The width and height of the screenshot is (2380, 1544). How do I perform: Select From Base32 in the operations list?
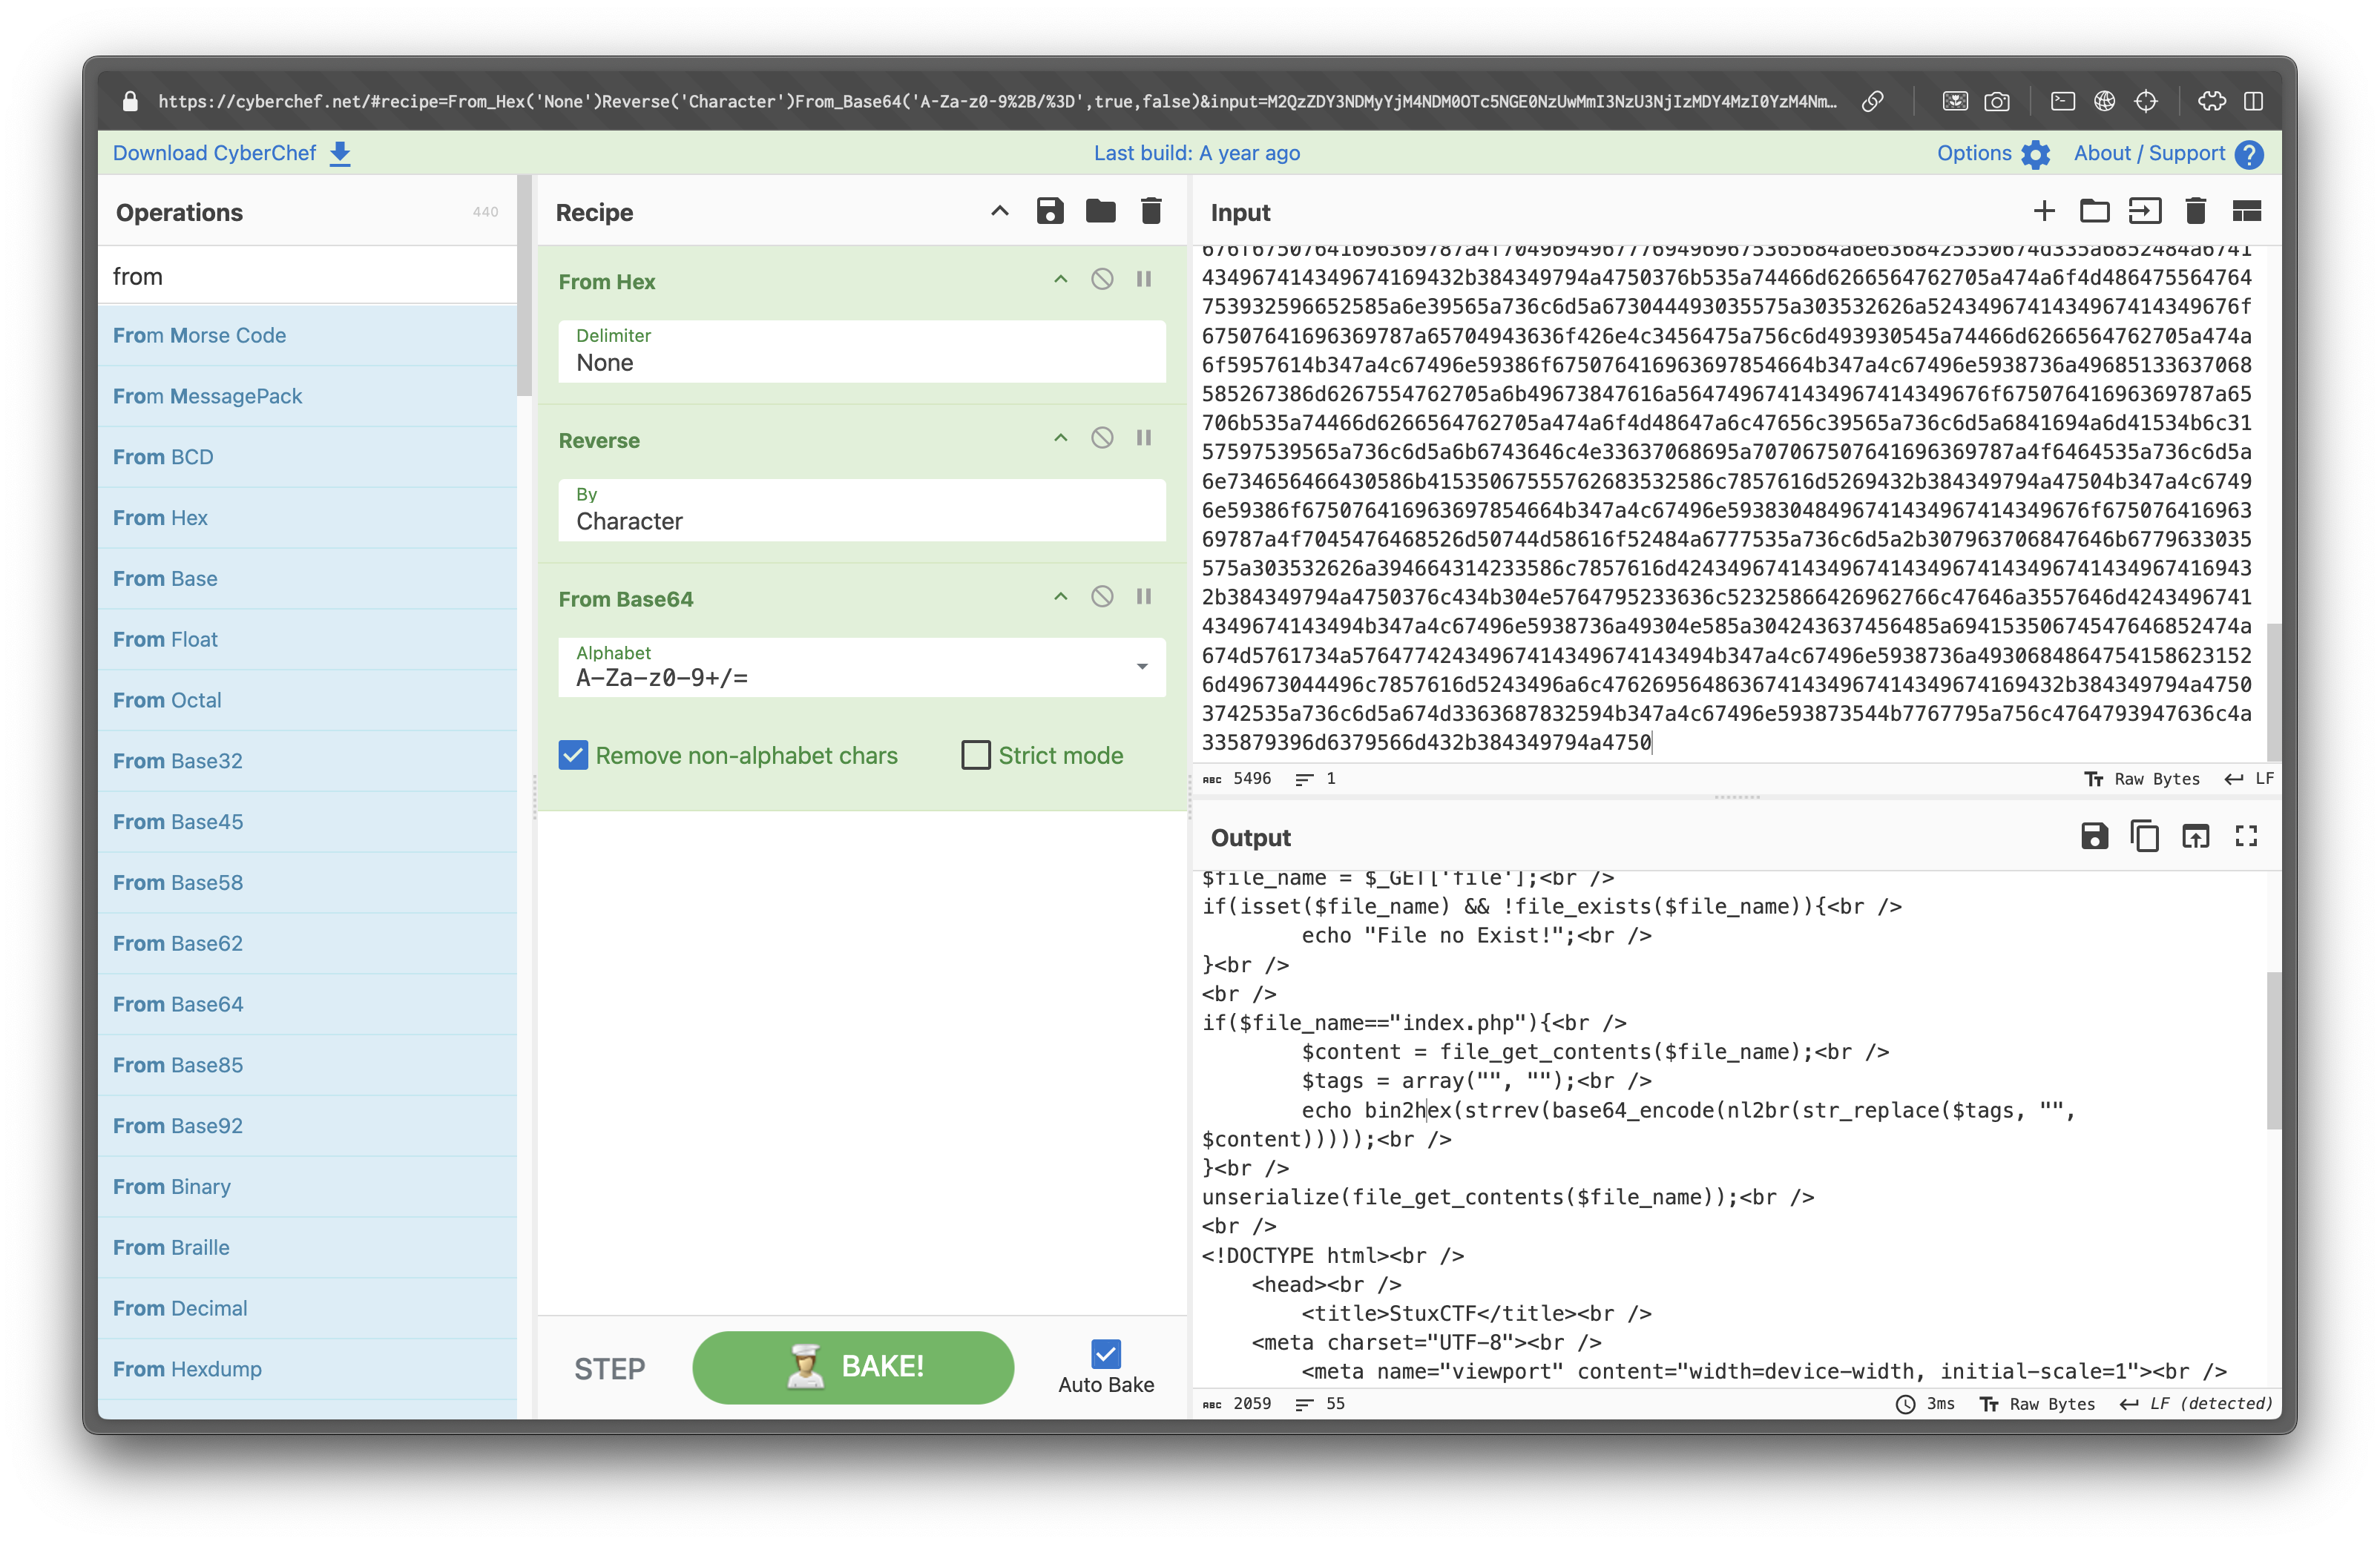[x=178, y=762]
